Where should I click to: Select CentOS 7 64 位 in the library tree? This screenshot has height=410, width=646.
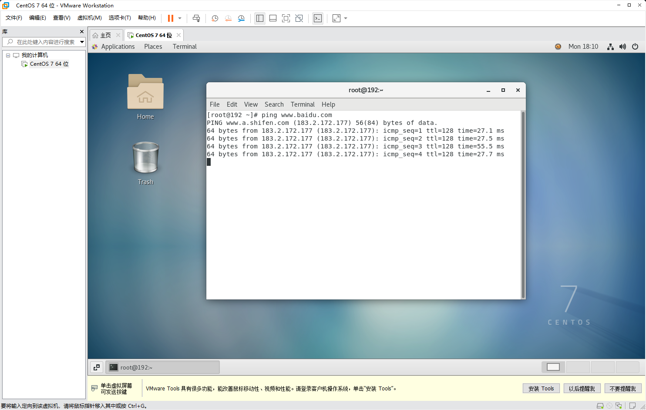tap(49, 64)
